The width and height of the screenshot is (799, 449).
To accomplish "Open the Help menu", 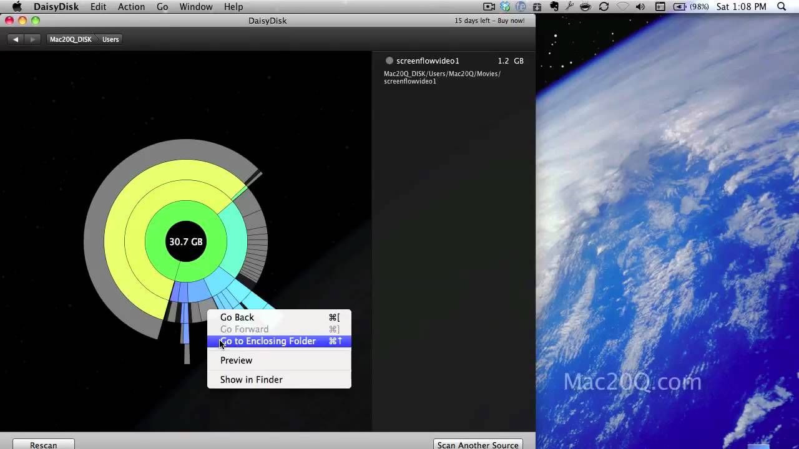I will click(x=233, y=7).
